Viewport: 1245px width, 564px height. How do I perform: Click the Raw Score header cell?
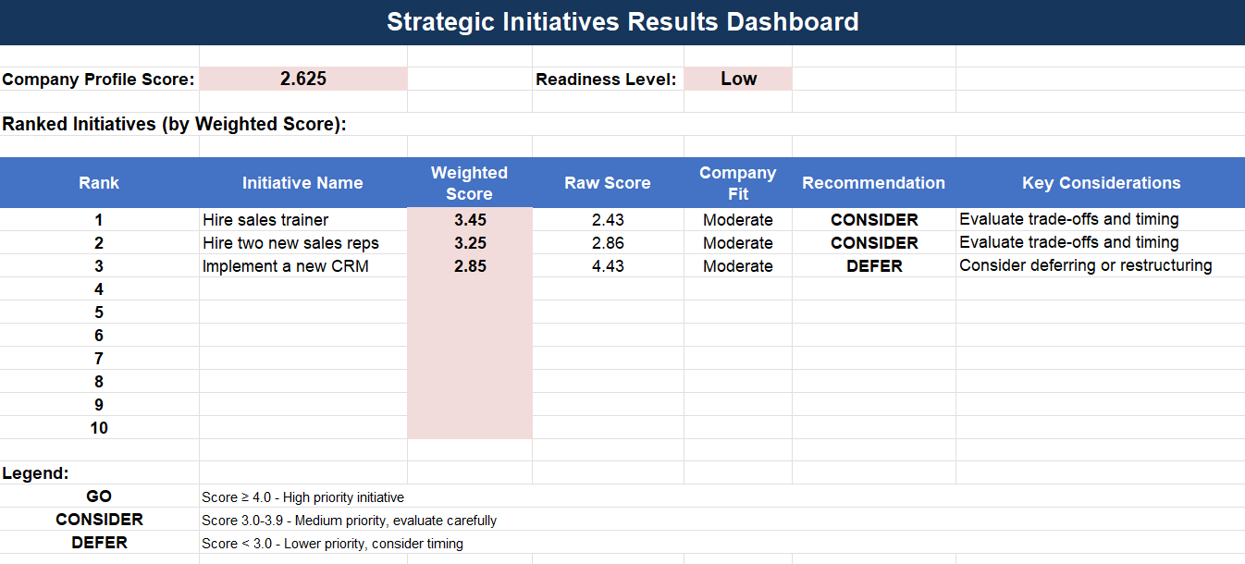pos(607,182)
